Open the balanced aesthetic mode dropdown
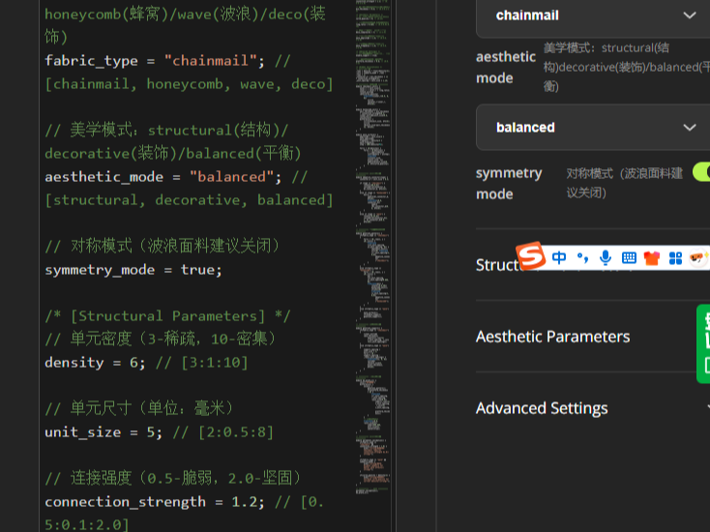This screenshot has height=532, width=710. pyautogui.click(x=592, y=128)
